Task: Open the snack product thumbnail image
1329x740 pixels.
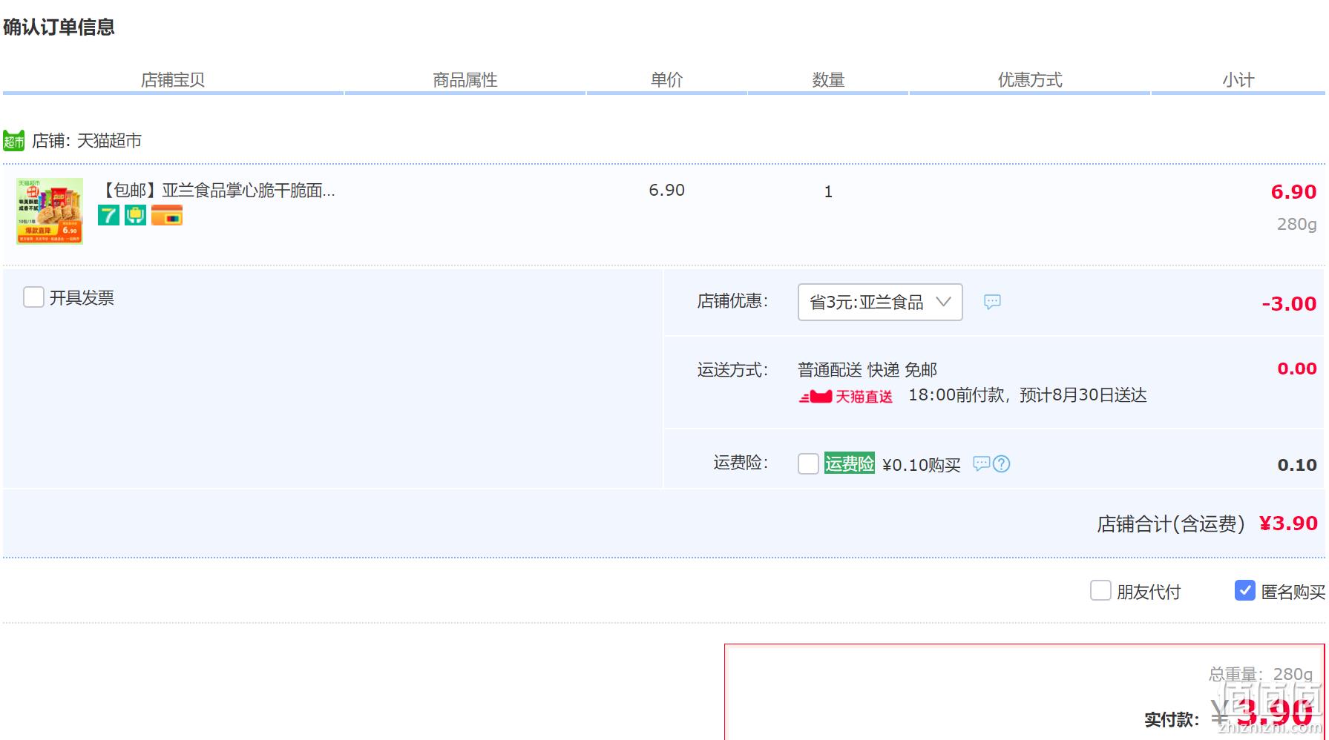Action: pos(50,211)
